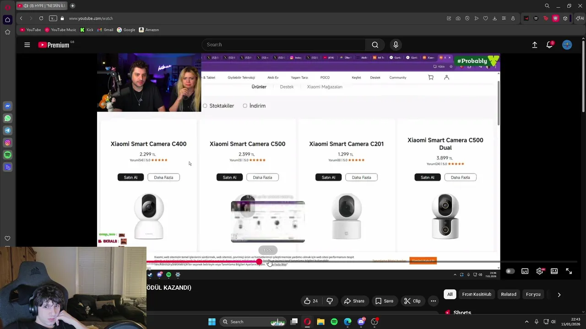Open the browser downloads icon
Screen dimensions: 586x329
point(494,18)
